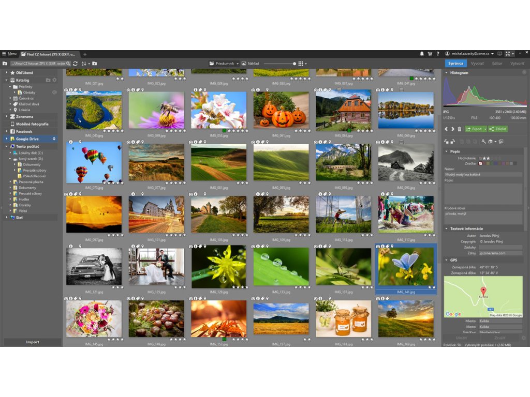Image resolution: width=530 pixels, height=397 pixels.
Task: Click the Zdieľať share button
Action: 498,129
